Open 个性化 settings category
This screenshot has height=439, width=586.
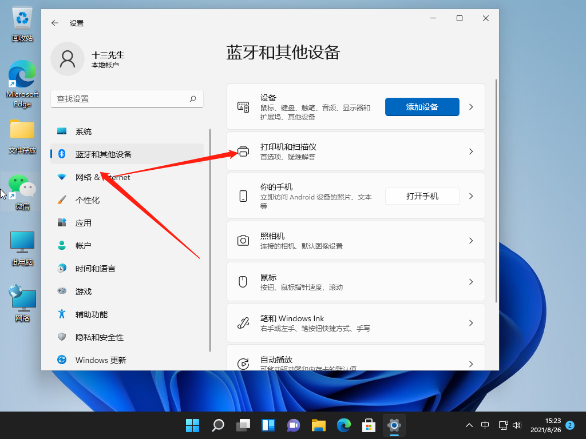[88, 200]
